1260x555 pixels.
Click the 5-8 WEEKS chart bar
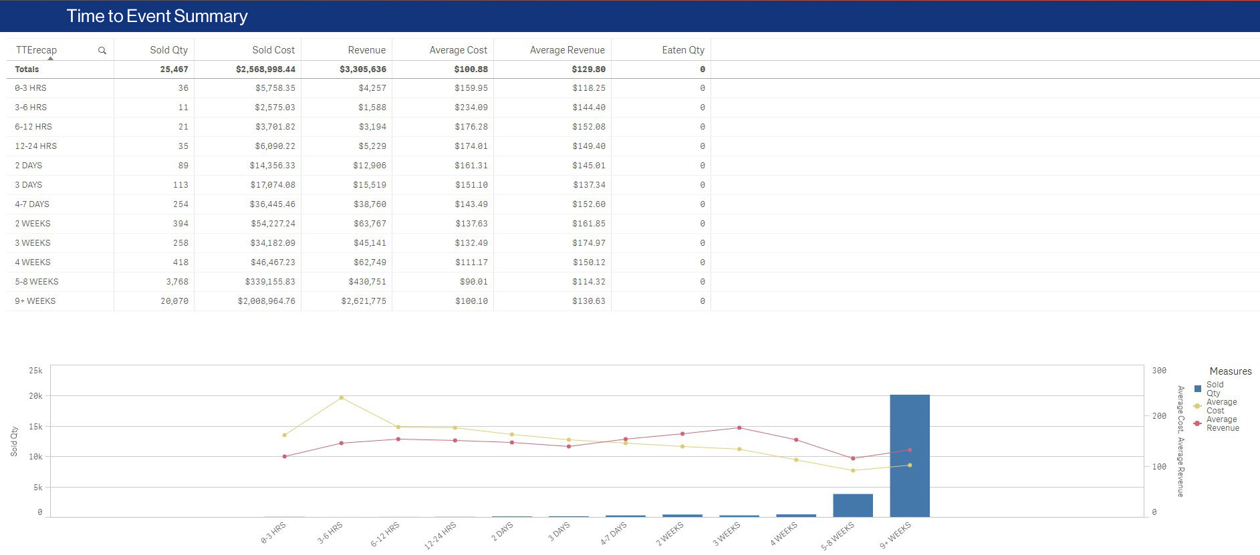point(852,505)
